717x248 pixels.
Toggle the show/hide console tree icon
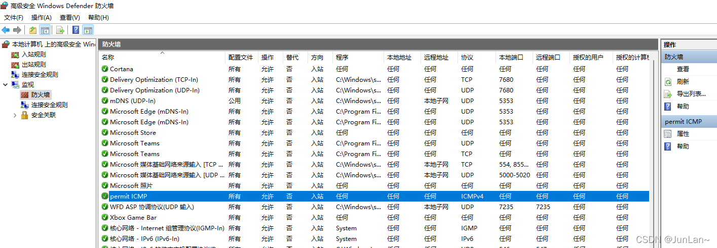[45, 30]
